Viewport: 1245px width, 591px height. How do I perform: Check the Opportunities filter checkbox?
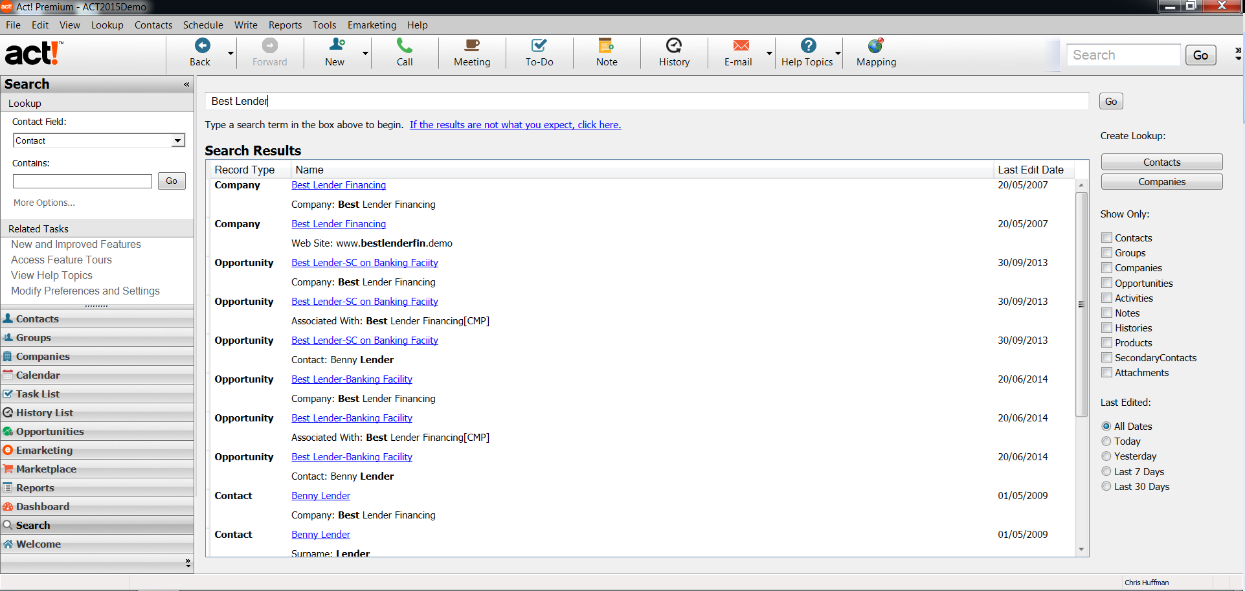[x=1106, y=283]
